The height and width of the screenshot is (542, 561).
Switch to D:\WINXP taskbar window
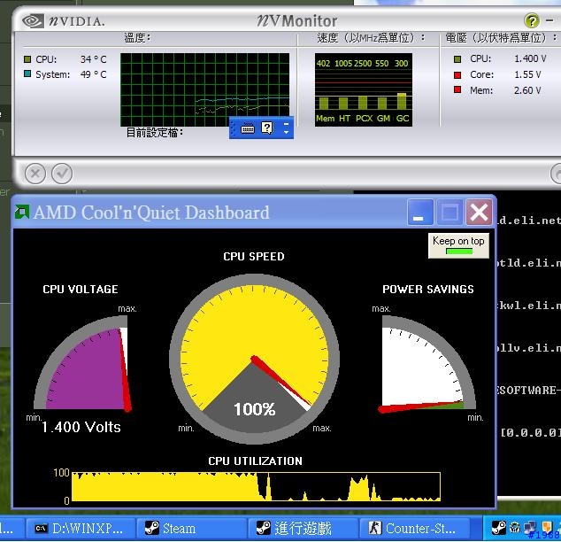point(81,529)
